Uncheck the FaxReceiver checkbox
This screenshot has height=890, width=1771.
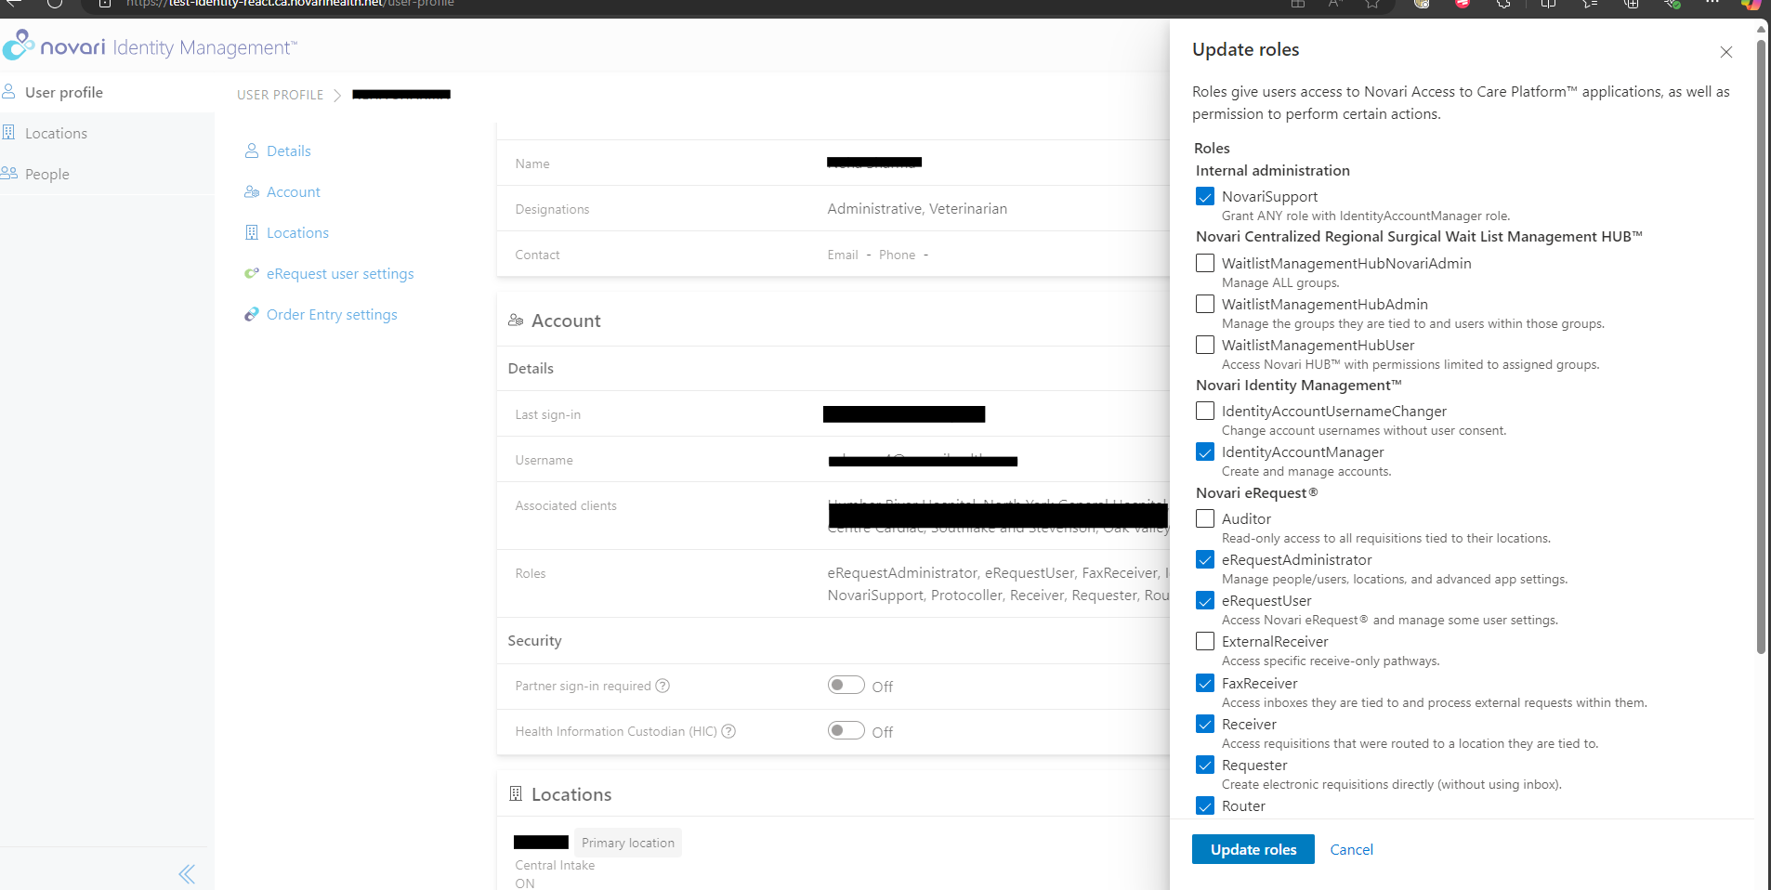click(x=1205, y=683)
